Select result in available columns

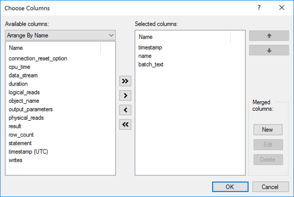tap(15, 126)
